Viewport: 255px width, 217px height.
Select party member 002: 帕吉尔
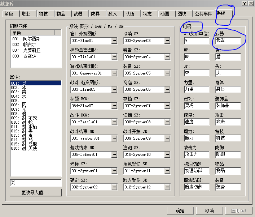tap(36, 44)
